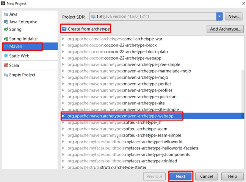The image size is (246, 182).
Task: Click the Maven 'm' icon
Action: [x=6, y=47]
